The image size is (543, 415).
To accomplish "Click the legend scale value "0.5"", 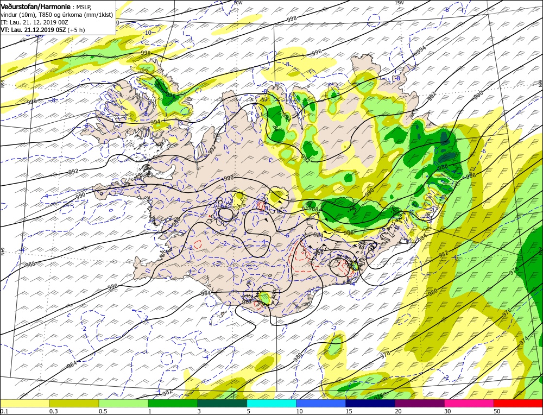I will click(103, 411).
